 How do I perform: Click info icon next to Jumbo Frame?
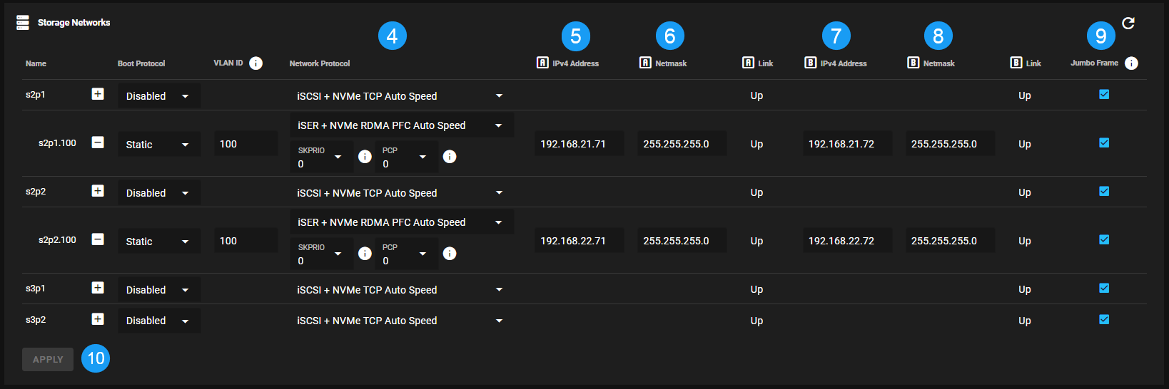[1131, 63]
